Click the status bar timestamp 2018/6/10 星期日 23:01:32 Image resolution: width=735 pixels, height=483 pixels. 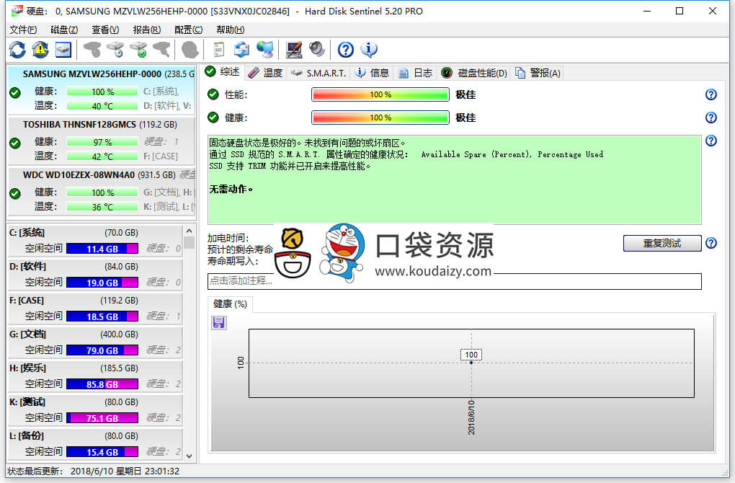tap(125, 471)
